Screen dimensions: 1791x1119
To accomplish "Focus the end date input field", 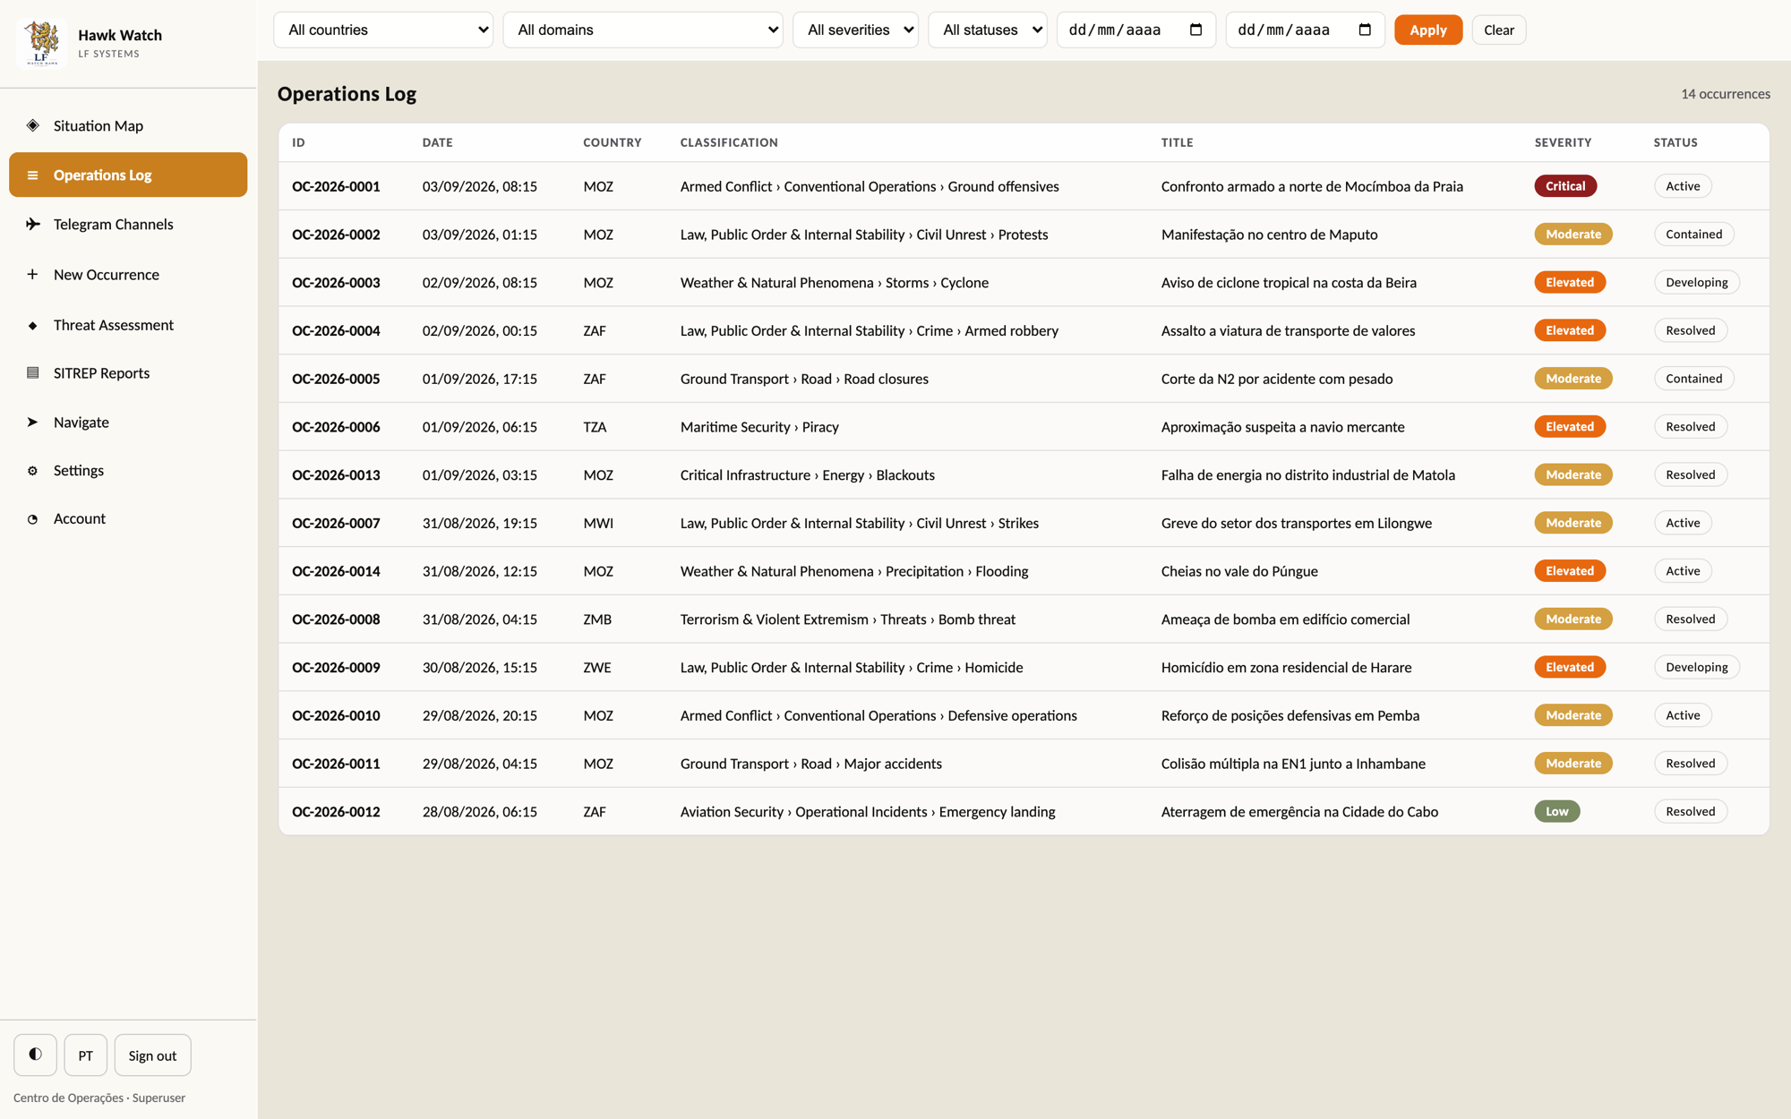I will [x=1305, y=30].
